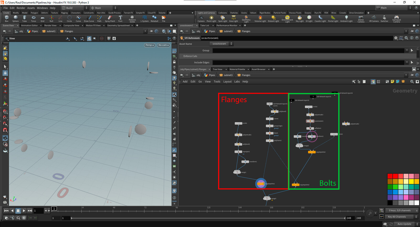Switch to the Geometry Spreadsheet tab
420x227 pixels.
coord(118,25)
